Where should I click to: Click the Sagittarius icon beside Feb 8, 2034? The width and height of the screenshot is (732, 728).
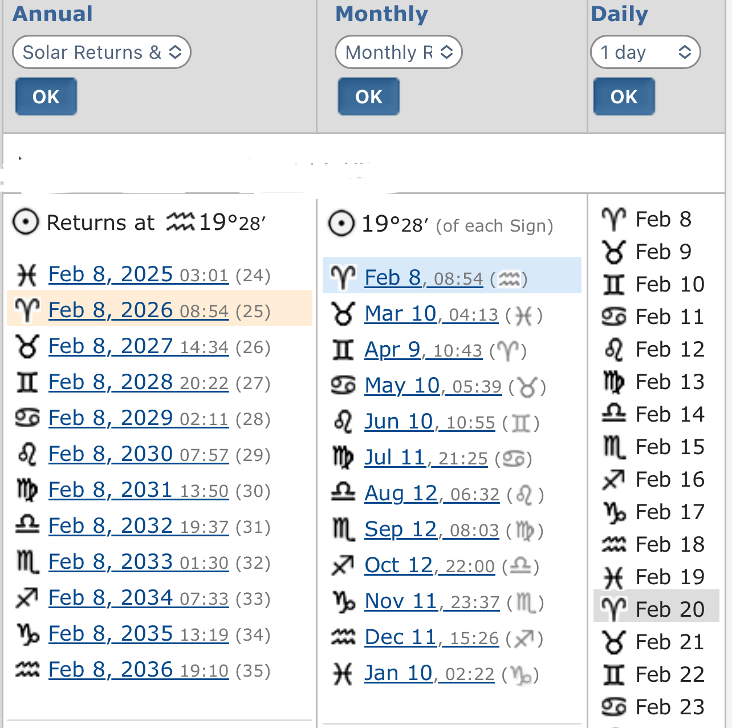click(x=27, y=598)
